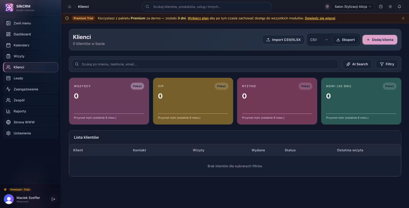Click Pokaż on the Ryzyko card

(305, 86)
